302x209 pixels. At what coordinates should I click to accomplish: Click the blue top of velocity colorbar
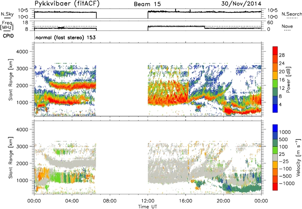pyautogui.click(x=275, y=128)
